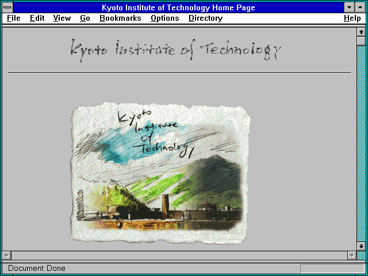Click the Kyoto Institute of Technology landscape painting
368x276 pixels.
[x=160, y=173]
